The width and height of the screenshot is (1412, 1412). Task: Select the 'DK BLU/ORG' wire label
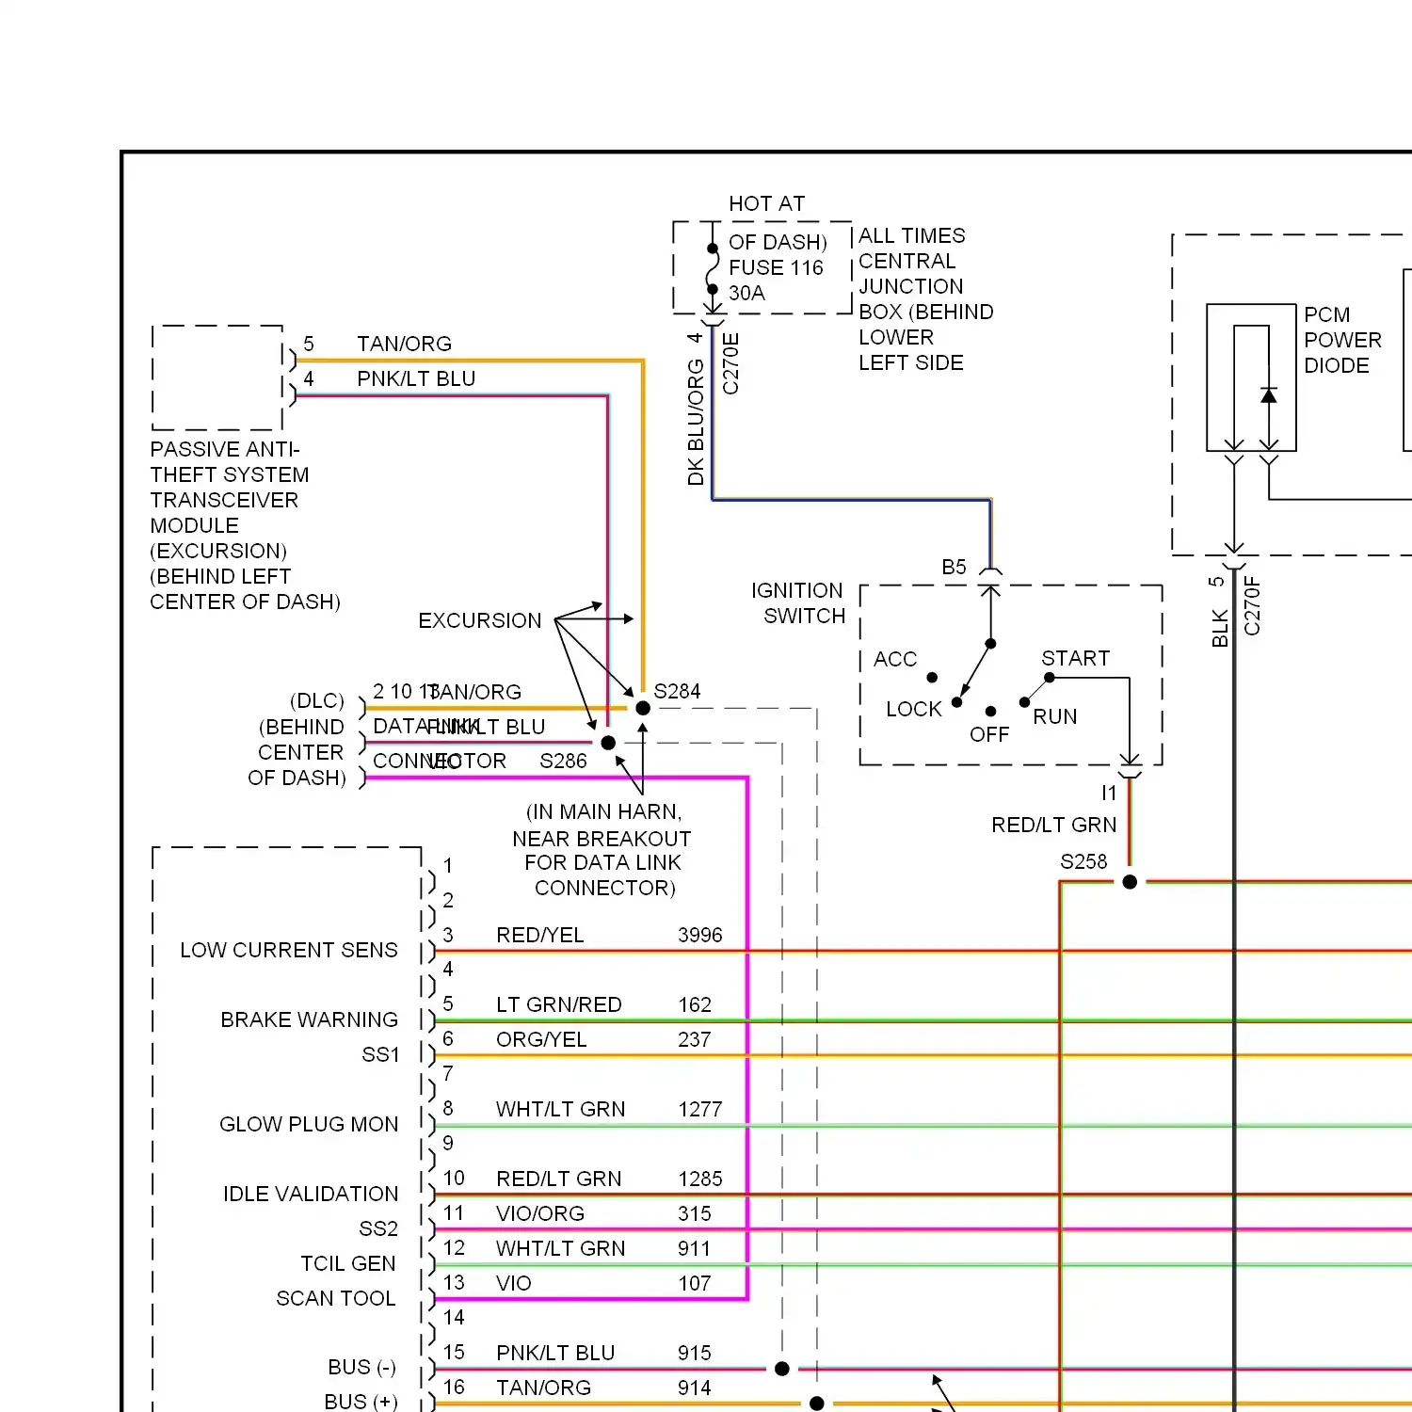(x=696, y=422)
